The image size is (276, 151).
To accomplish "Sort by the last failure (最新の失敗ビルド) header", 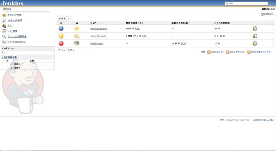I will click(180, 23).
